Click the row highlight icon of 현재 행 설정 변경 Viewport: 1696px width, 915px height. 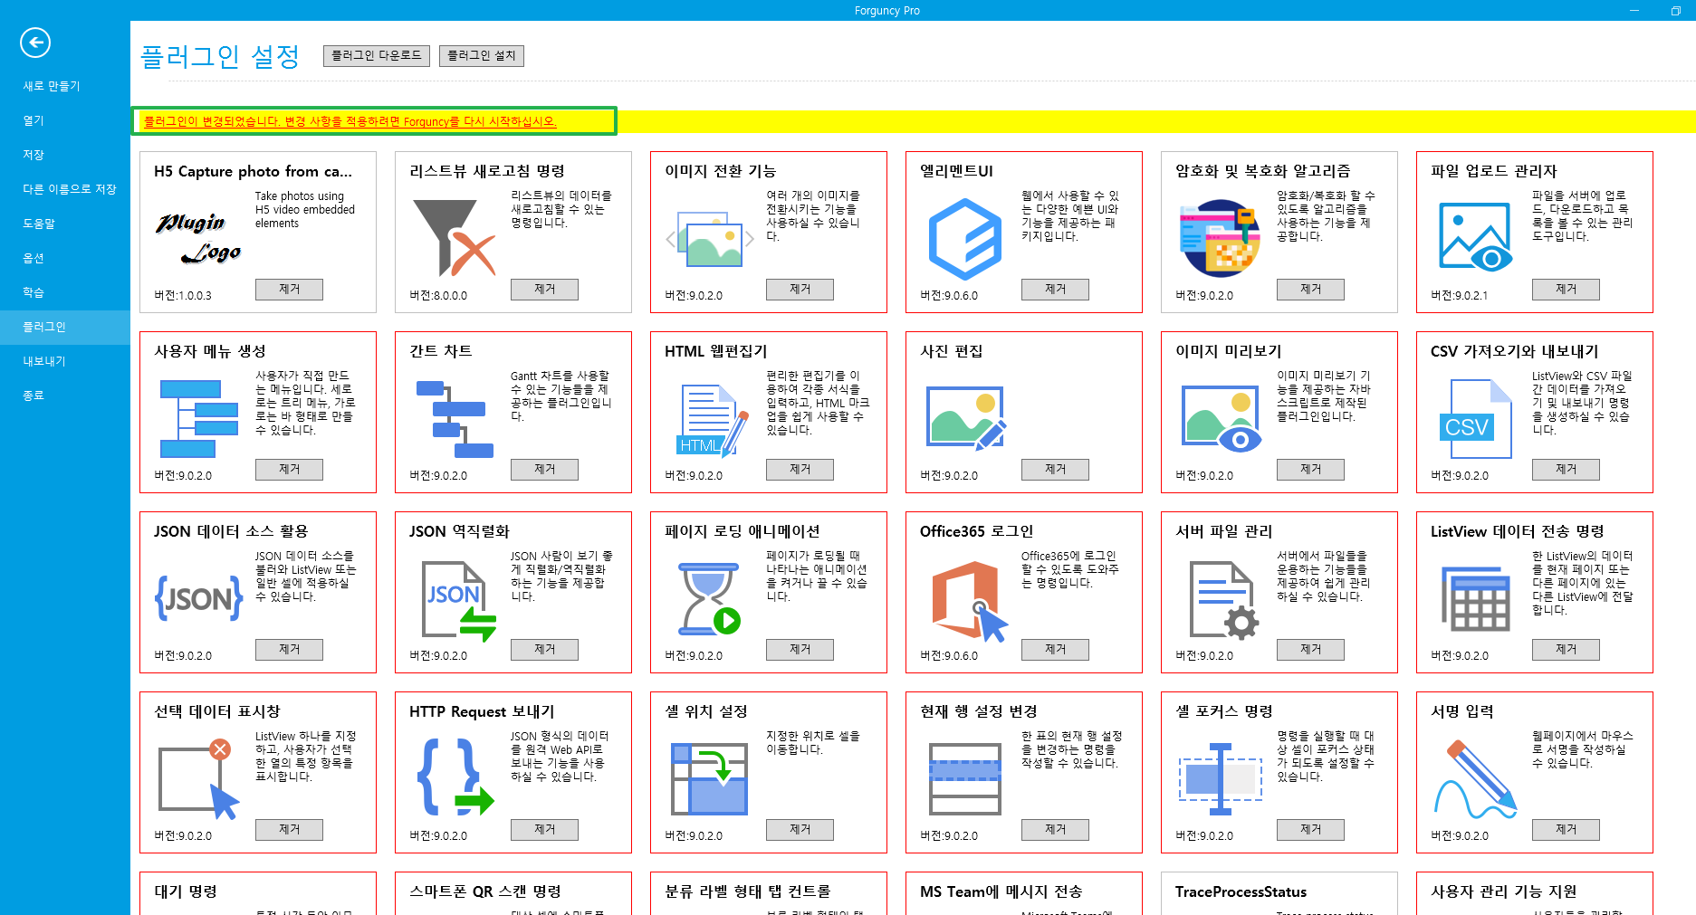coord(965,779)
